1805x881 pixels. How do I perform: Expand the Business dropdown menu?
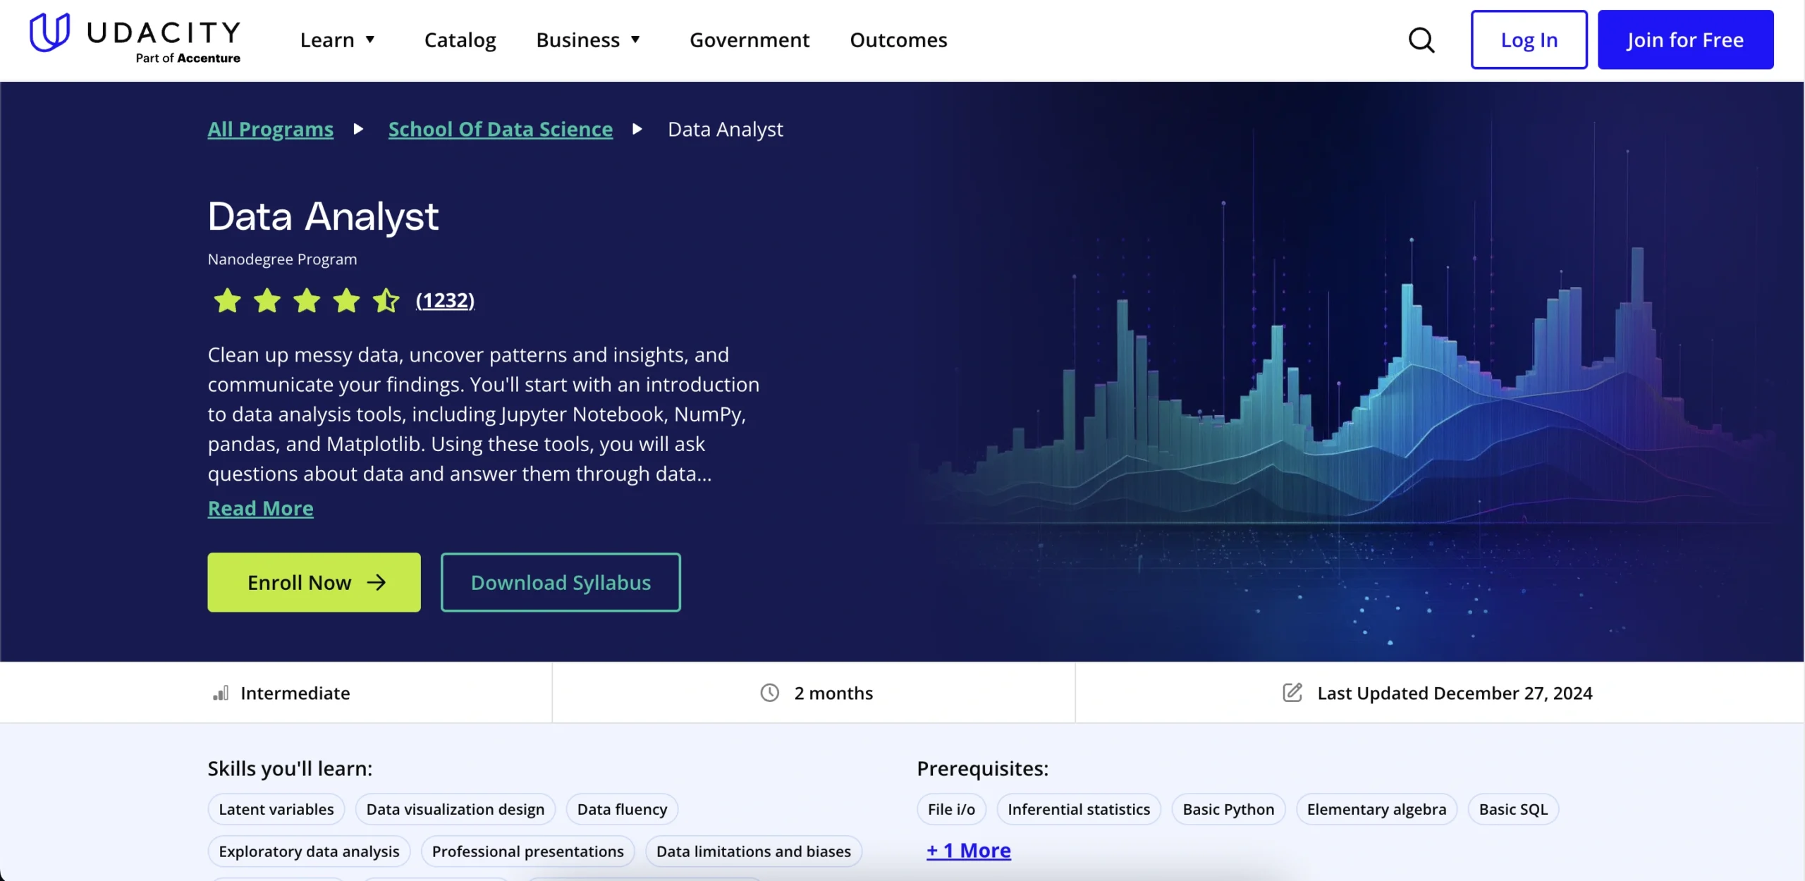[x=588, y=40]
